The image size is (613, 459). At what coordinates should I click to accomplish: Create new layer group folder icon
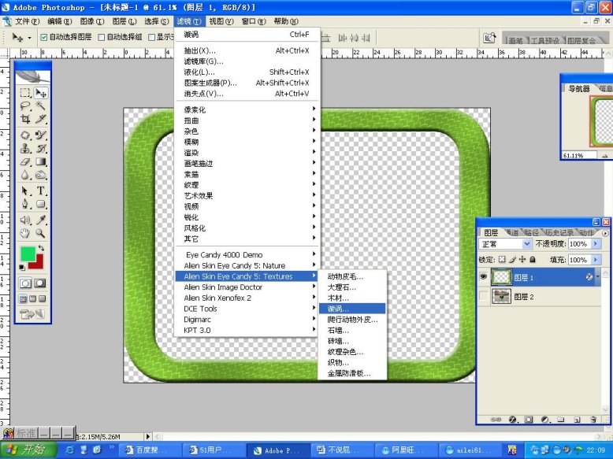(561, 420)
